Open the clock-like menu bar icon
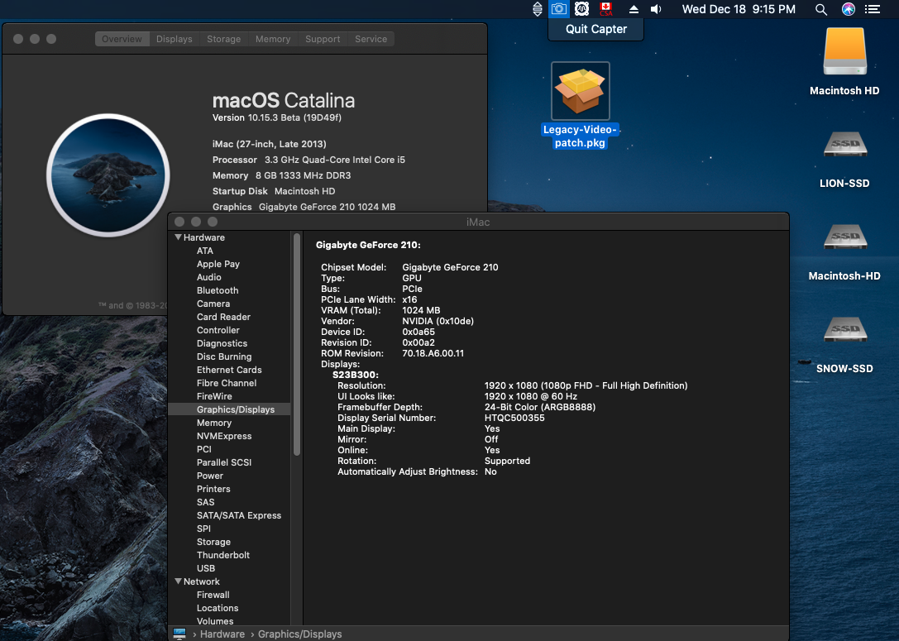This screenshot has height=641, width=899. coord(582,9)
